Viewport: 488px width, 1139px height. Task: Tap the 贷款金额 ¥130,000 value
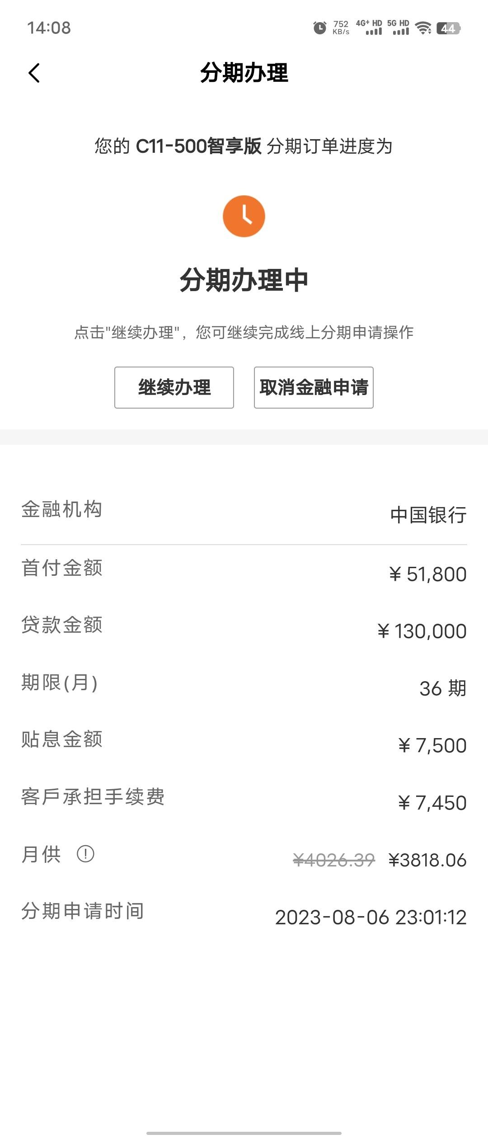point(422,631)
